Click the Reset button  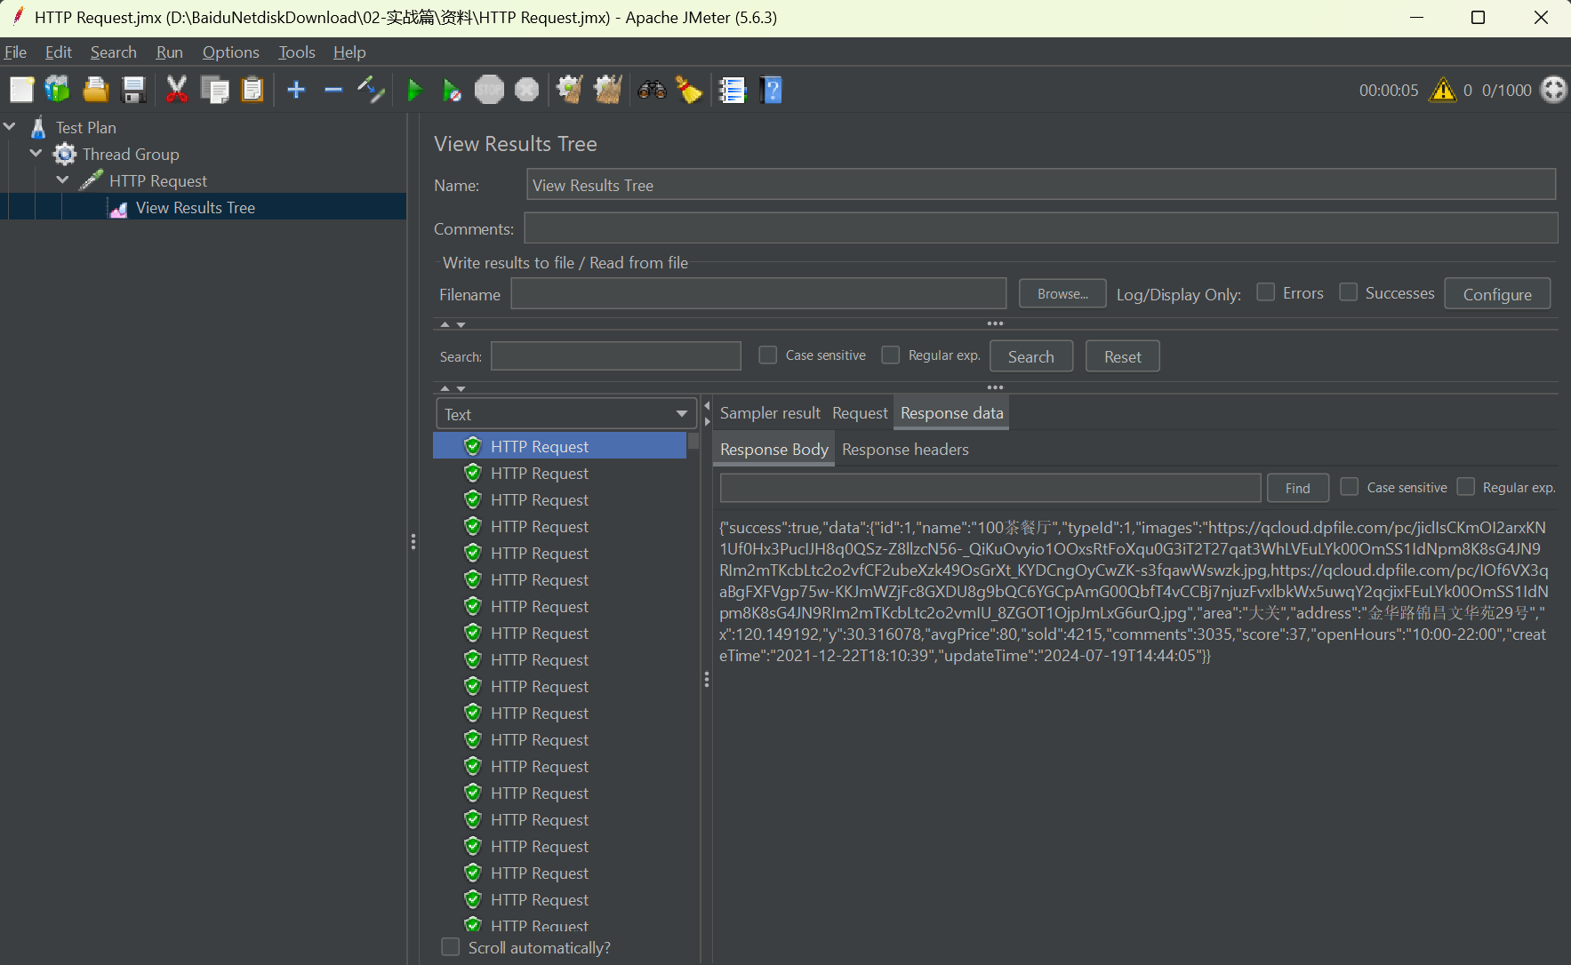pos(1123,356)
